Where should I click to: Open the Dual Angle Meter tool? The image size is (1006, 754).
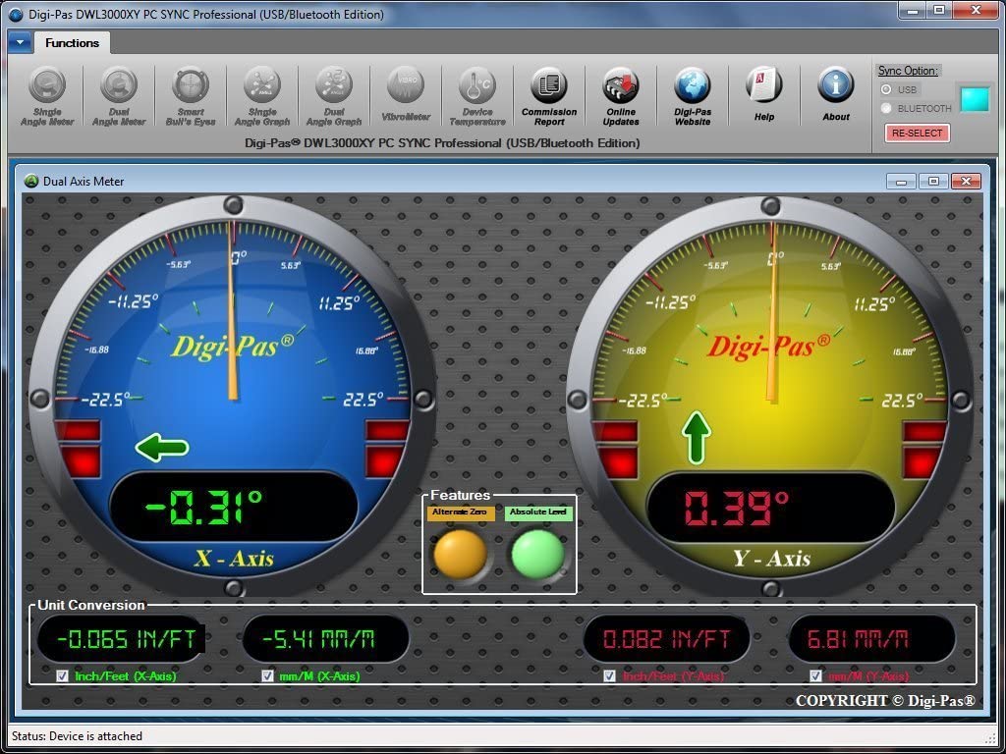pyautogui.click(x=119, y=95)
